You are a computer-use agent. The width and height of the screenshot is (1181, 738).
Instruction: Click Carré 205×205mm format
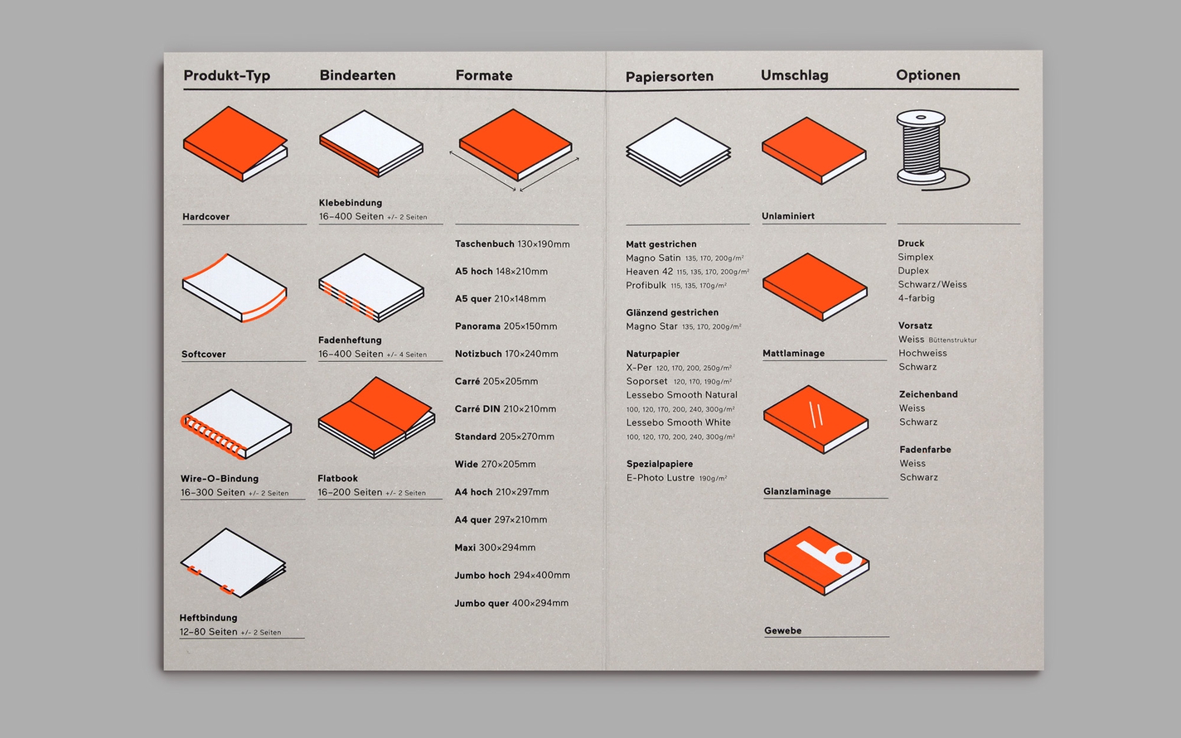click(496, 382)
